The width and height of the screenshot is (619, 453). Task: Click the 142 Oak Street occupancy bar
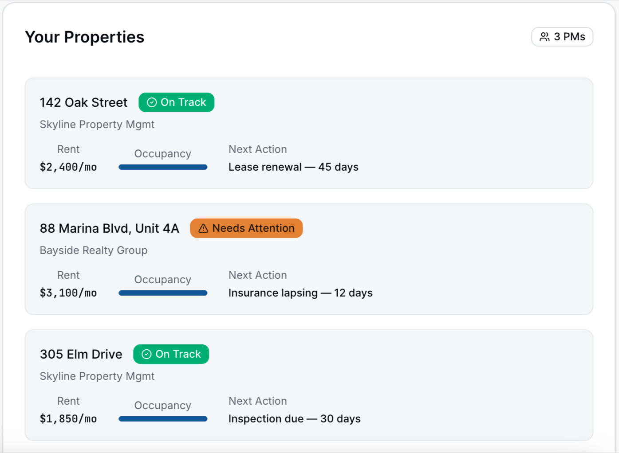point(163,167)
